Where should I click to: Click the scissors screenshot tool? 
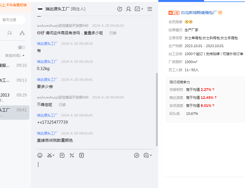click(x=50, y=155)
